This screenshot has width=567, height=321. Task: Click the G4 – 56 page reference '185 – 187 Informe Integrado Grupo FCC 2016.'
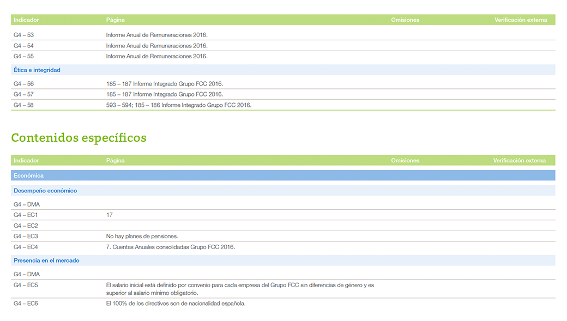165,84
